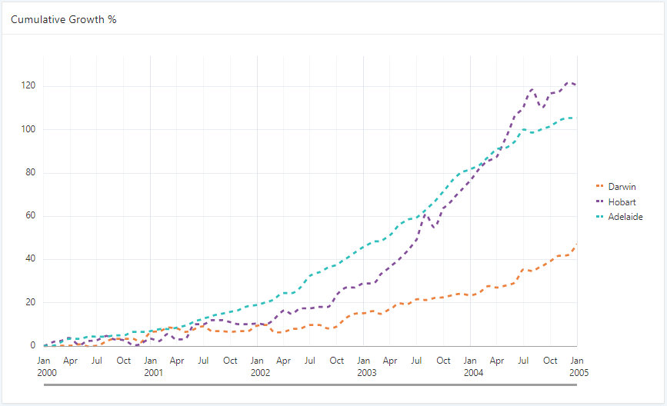The image size is (667, 406).
Task: Toggle the Adelaide series legend label
Action: 625,217
